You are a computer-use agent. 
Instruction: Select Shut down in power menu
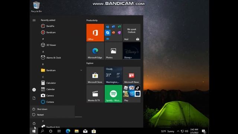tap(52, 109)
